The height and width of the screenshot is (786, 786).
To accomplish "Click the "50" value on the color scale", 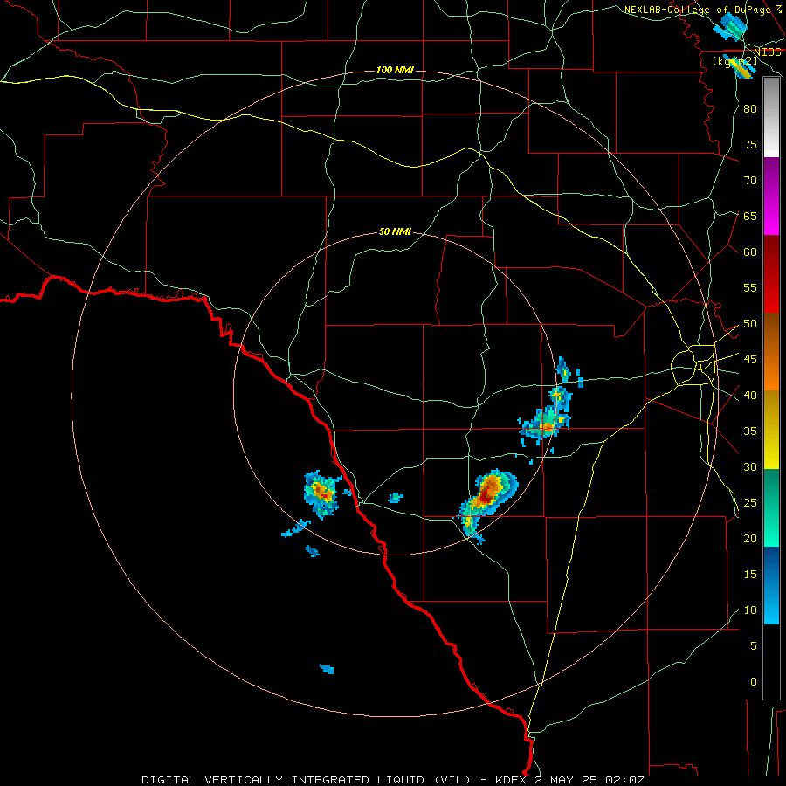I will point(750,324).
